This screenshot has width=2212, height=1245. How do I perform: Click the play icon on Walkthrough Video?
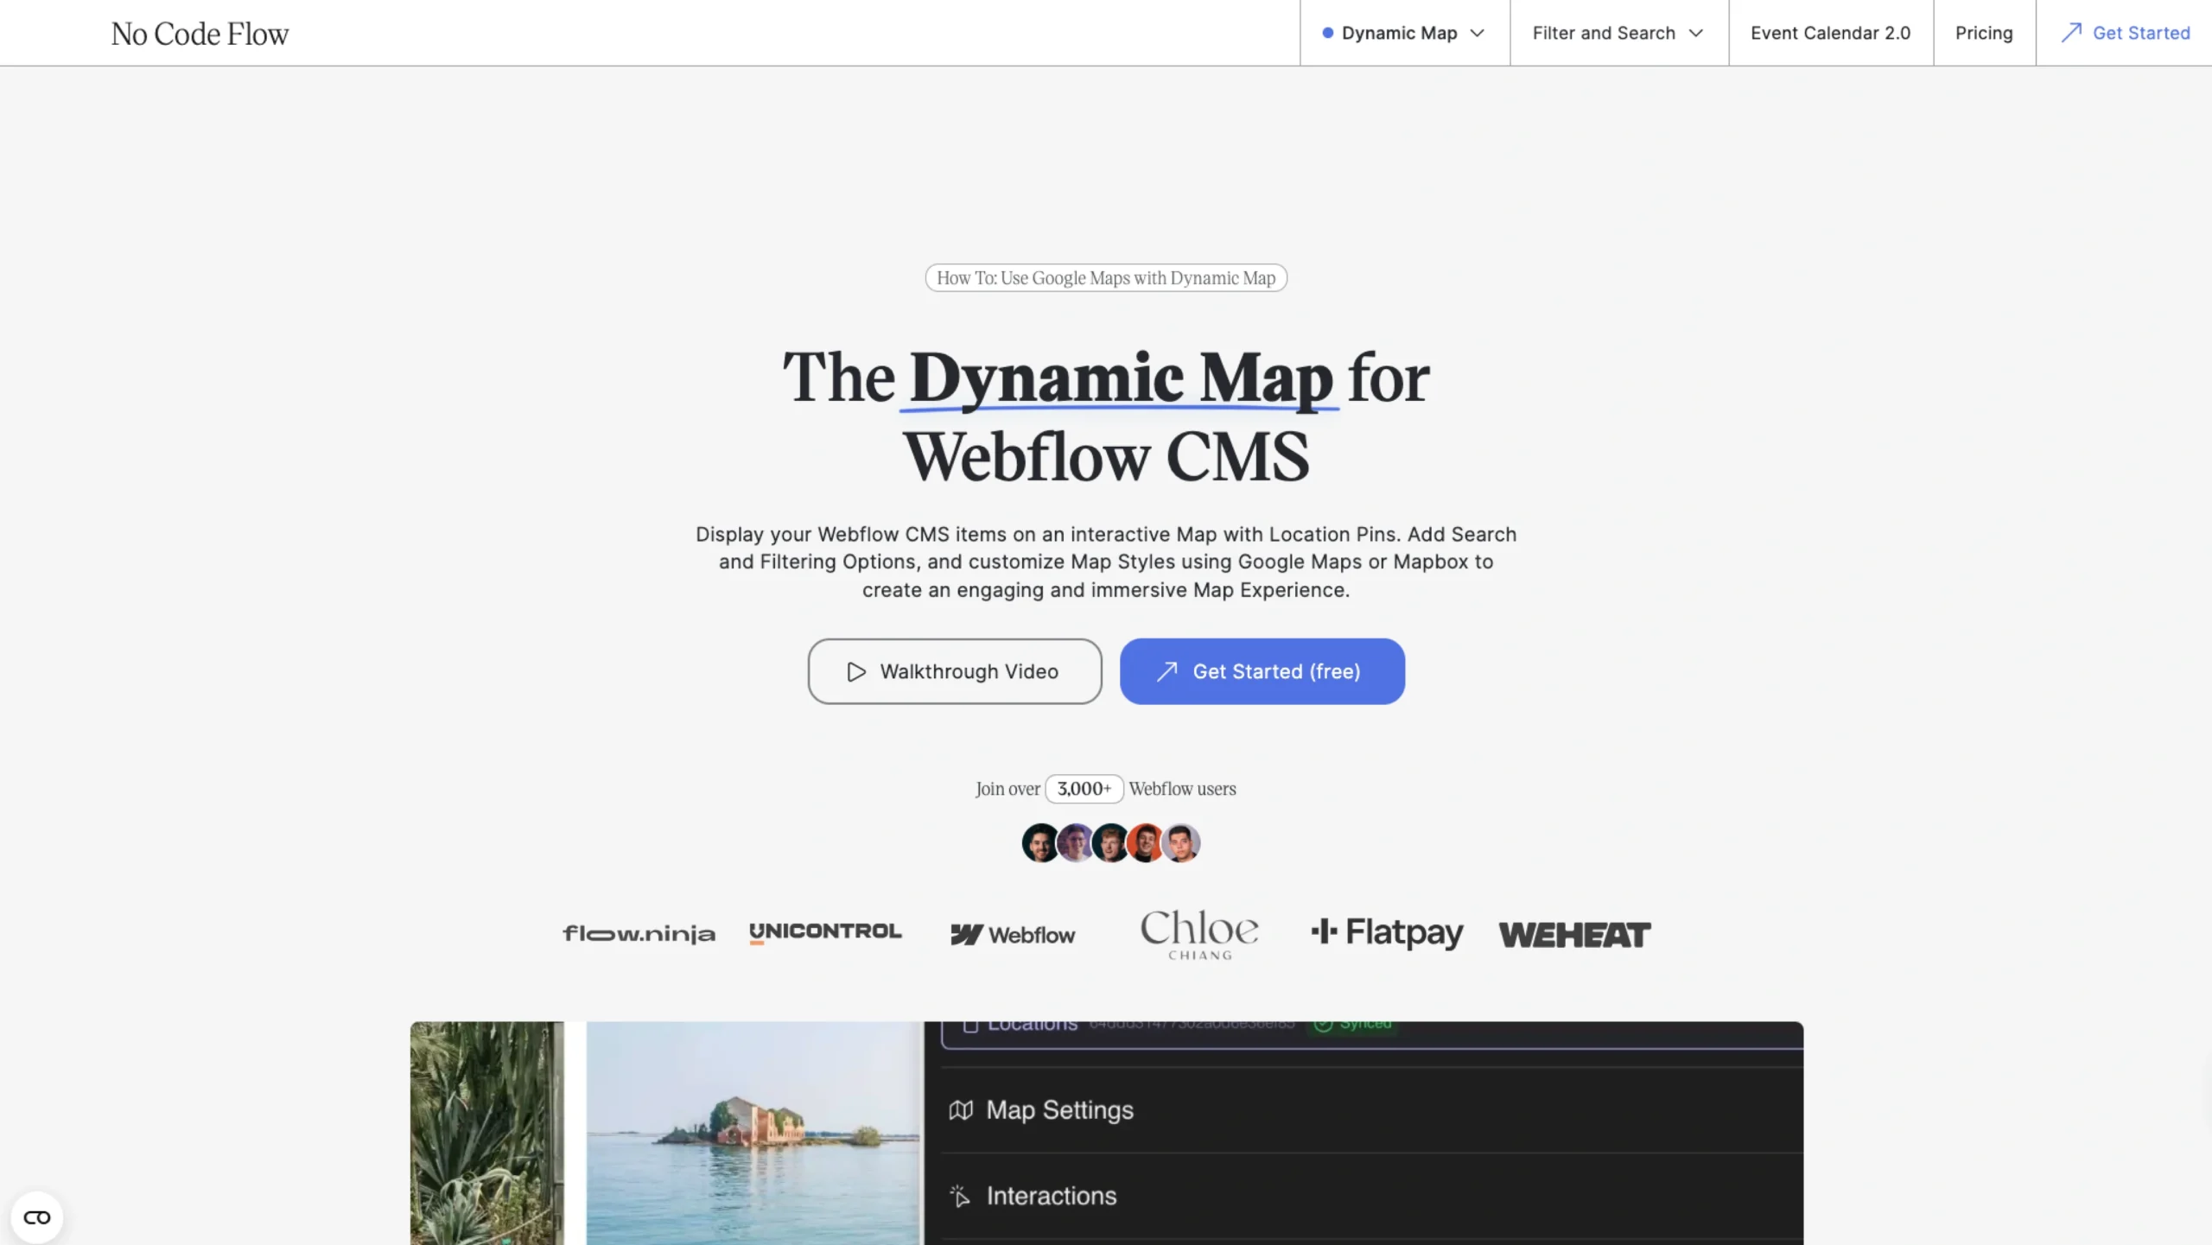tap(855, 671)
